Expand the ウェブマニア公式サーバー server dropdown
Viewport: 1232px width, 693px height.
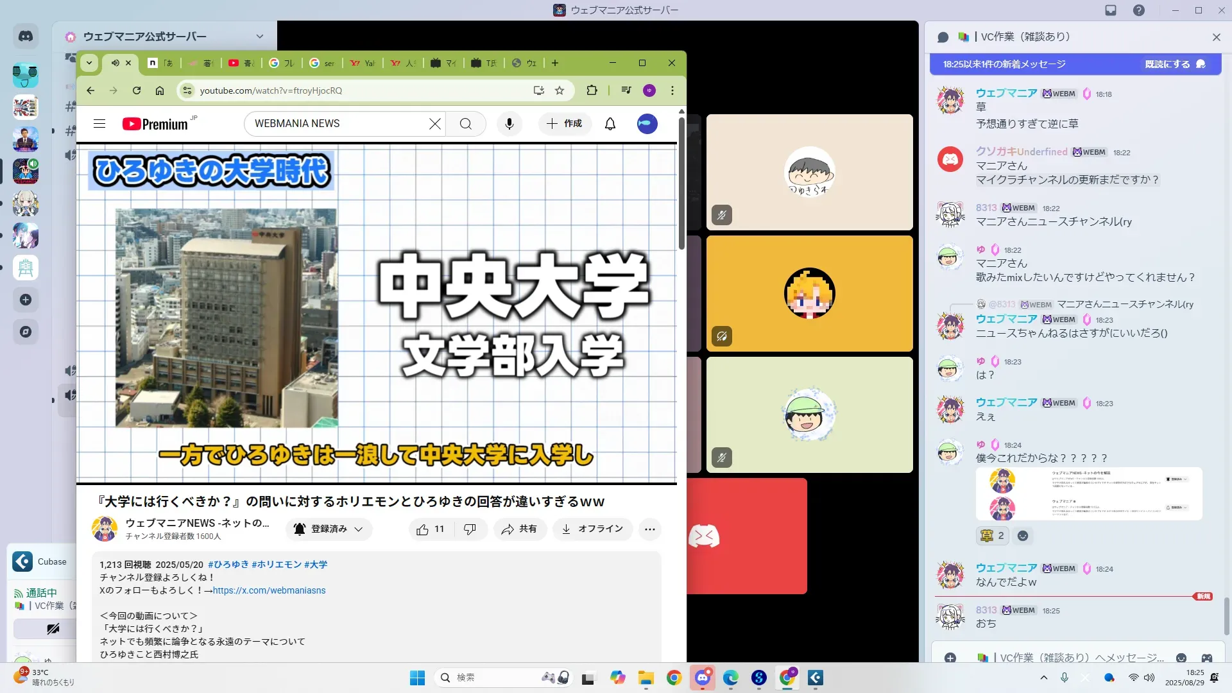(x=259, y=37)
